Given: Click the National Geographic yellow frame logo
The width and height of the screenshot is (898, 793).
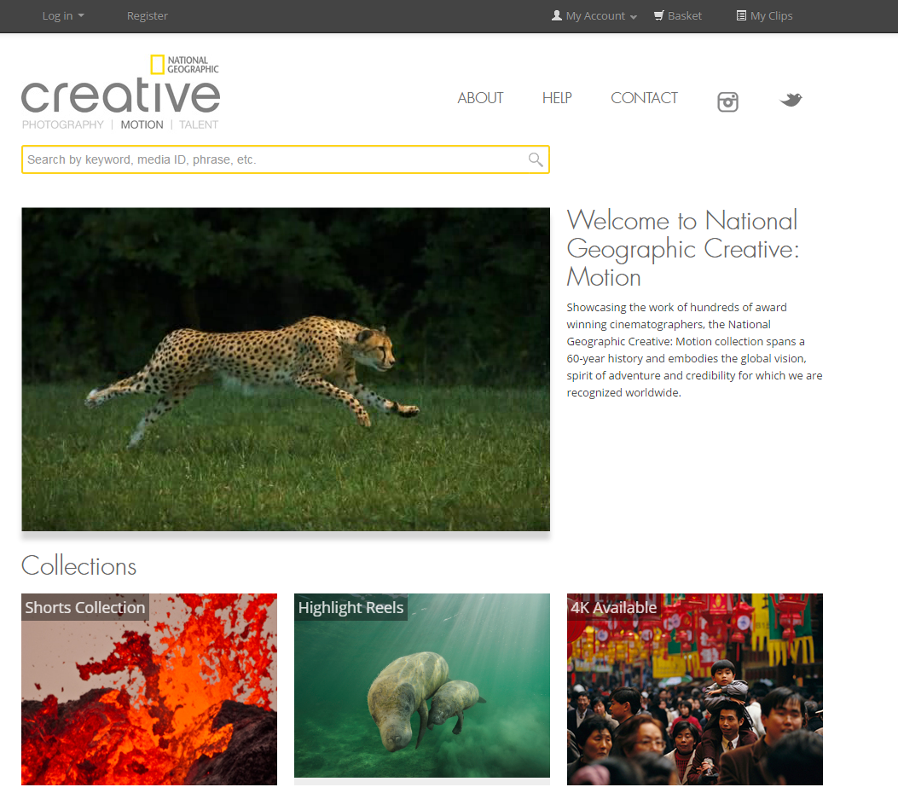Looking at the screenshot, I should click(158, 65).
